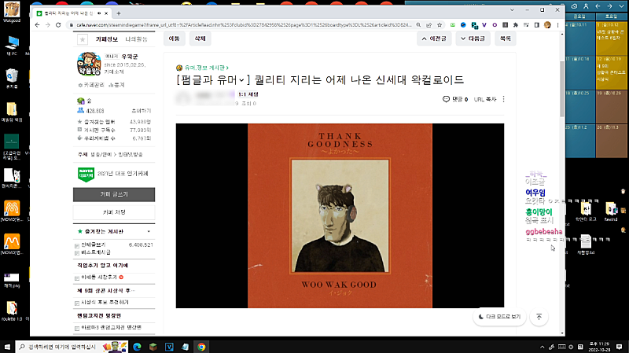
Task: Click the 나의활동 tab
Action: [x=136, y=39]
